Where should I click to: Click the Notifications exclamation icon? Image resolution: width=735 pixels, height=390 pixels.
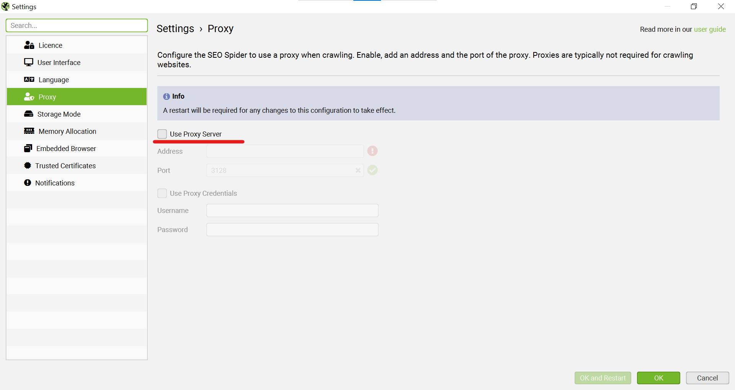pyautogui.click(x=28, y=183)
